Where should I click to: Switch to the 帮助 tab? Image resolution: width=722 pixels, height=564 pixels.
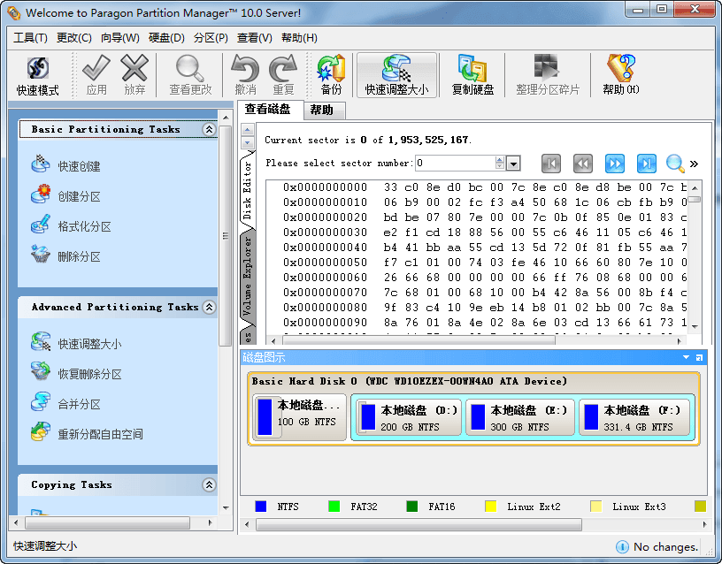(x=321, y=110)
